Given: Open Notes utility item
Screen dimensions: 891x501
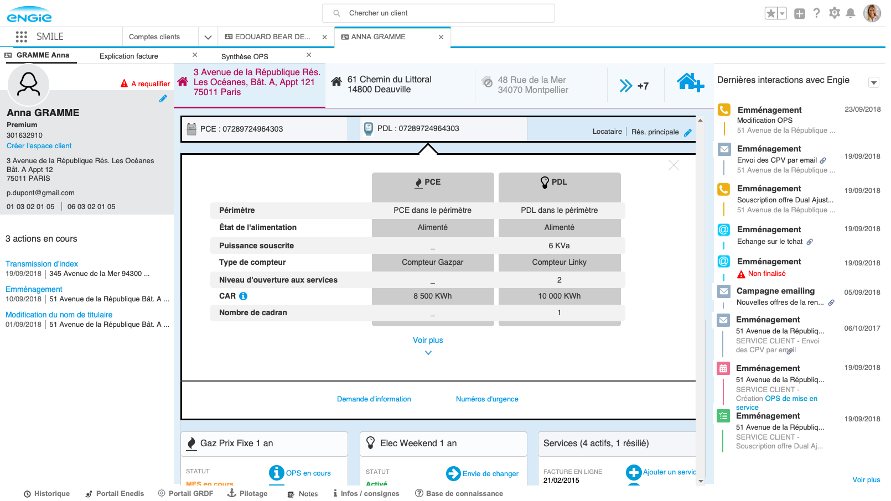Looking at the screenshot, I should [303, 494].
